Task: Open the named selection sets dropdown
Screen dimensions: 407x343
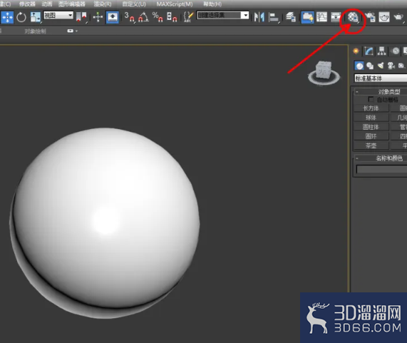Action: pos(222,15)
